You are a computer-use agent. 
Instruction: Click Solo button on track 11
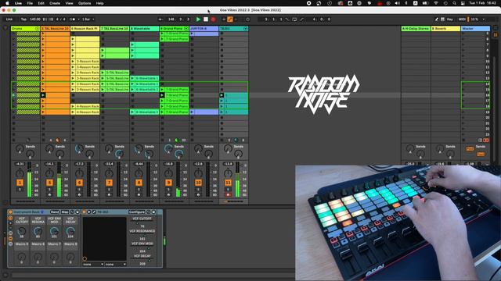coord(228,189)
